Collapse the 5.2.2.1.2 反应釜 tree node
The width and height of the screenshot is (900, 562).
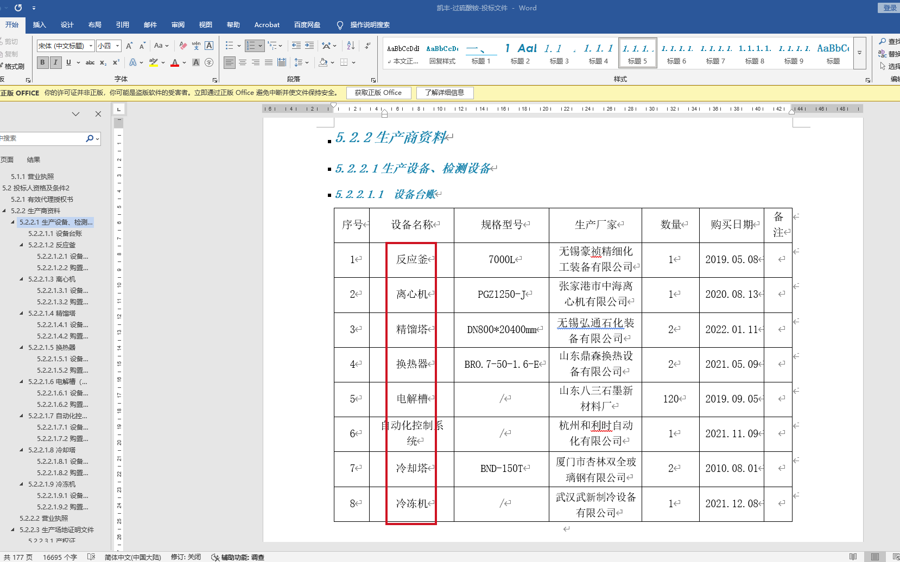(x=21, y=245)
